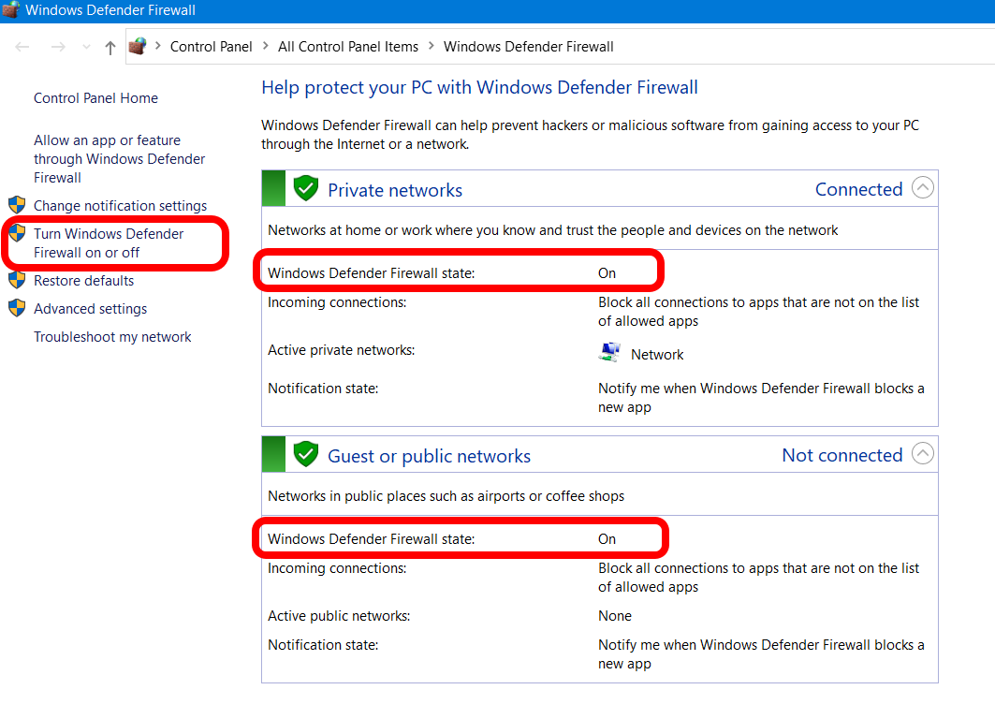This screenshot has width=995, height=719.
Task: Click the shield icon next to Change notification settings
Action: click(16, 205)
